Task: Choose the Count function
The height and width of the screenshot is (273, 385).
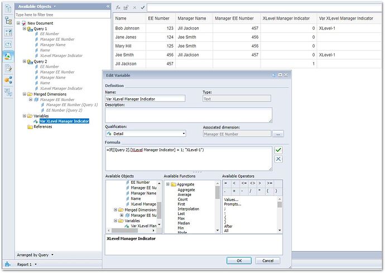Action: pyautogui.click(x=182, y=199)
